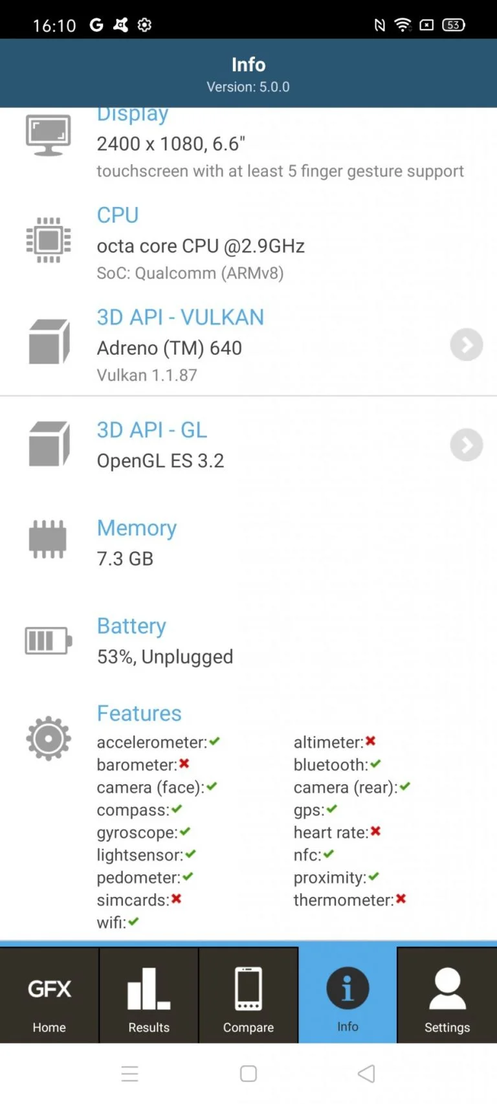The width and height of the screenshot is (497, 1104).
Task: Open Settings via the person icon
Action: [447, 987]
